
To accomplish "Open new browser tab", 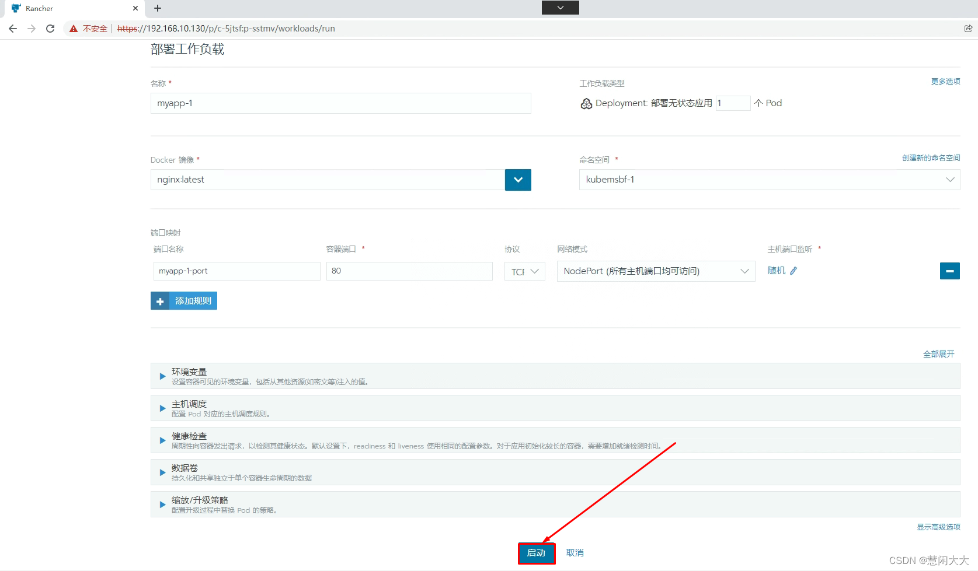I will [x=158, y=8].
